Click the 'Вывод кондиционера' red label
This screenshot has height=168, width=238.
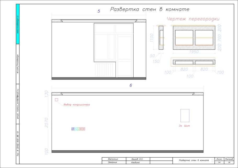pos(77,105)
